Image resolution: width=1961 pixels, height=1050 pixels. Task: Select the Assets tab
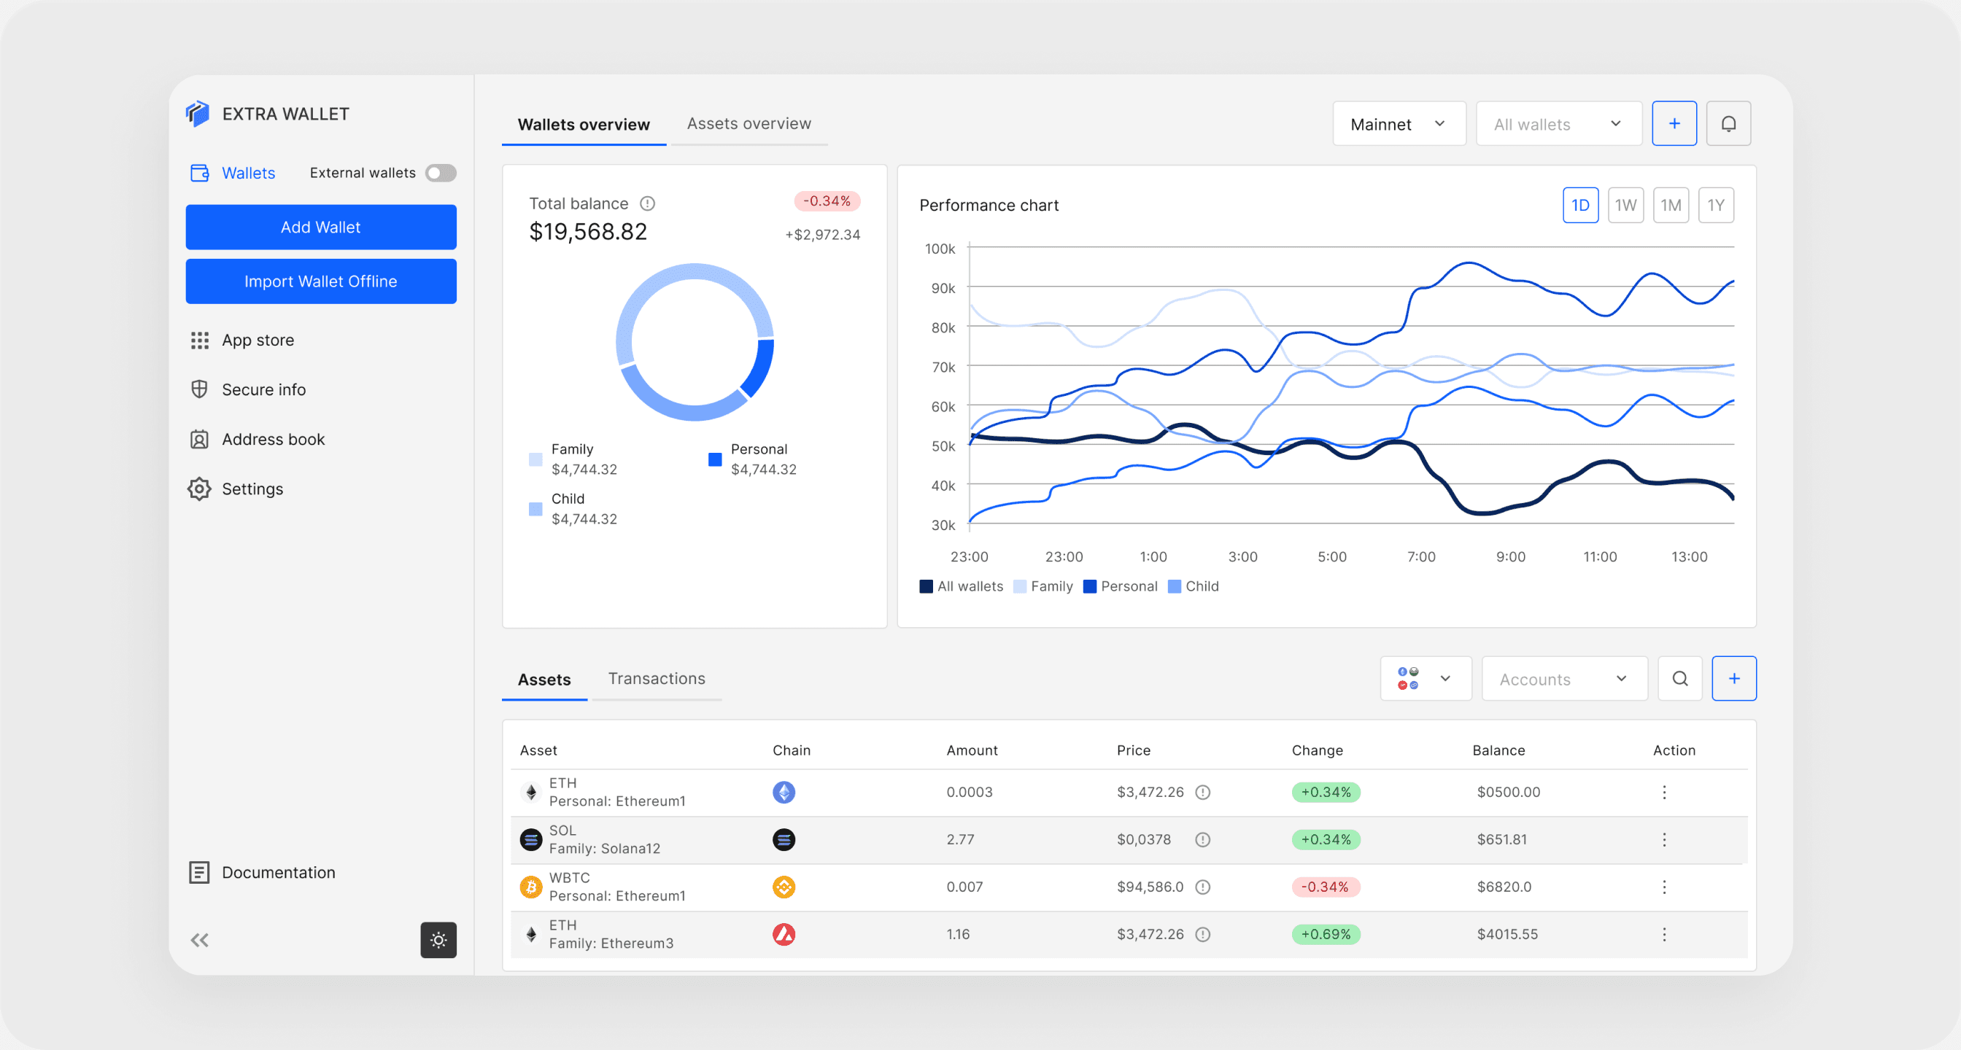click(x=544, y=680)
